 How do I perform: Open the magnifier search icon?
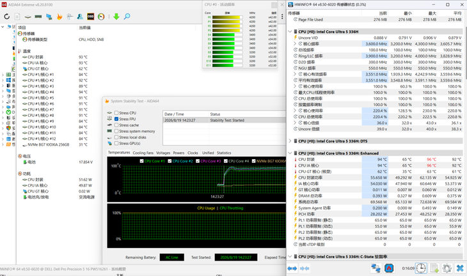pos(127,17)
